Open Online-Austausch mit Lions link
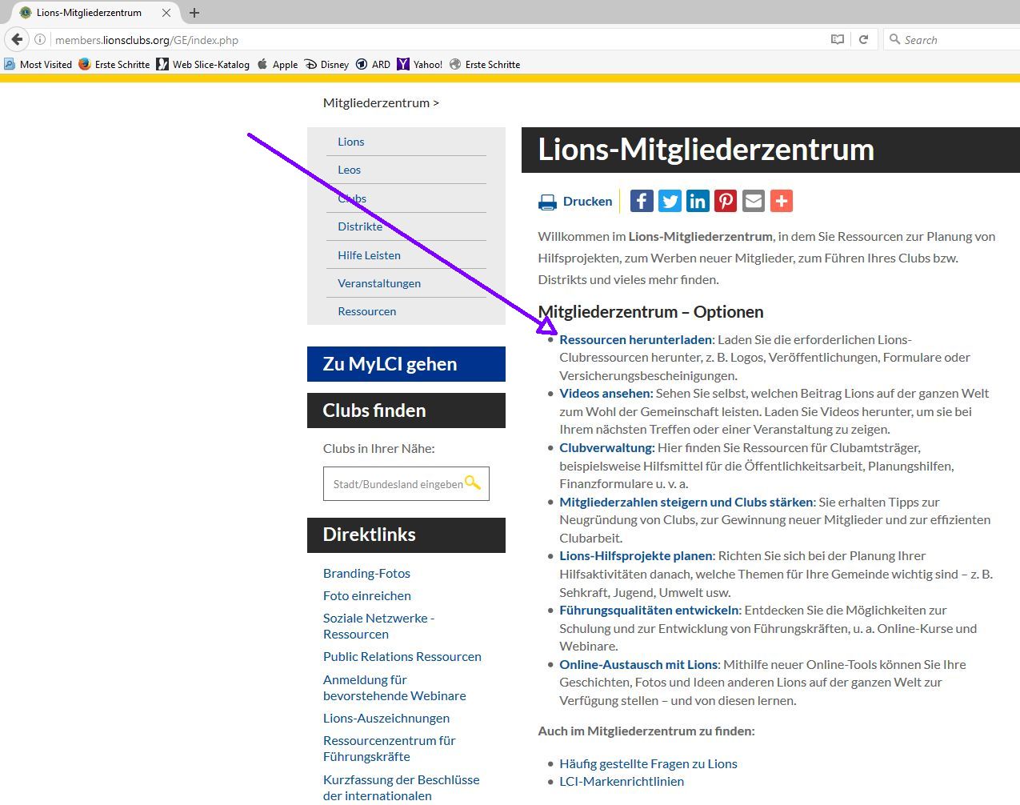1020x805 pixels. pos(639,664)
